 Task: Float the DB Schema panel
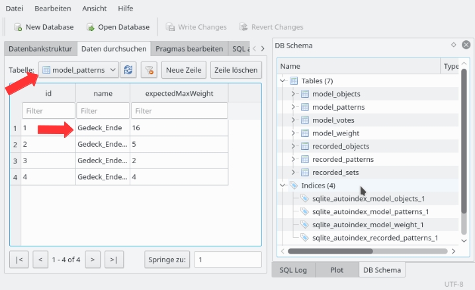click(453, 45)
